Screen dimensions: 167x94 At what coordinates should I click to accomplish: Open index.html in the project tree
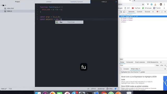click(x=10, y=8)
